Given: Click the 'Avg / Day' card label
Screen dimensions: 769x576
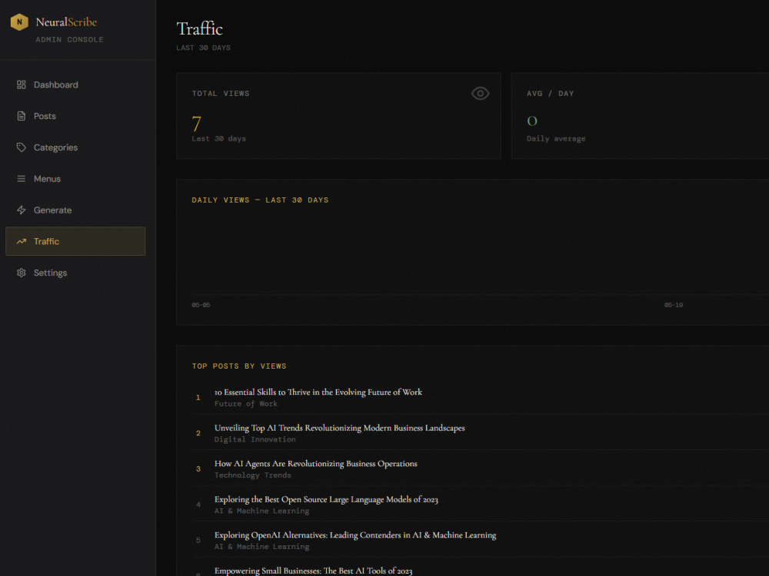Looking at the screenshot, I should 551,93.
